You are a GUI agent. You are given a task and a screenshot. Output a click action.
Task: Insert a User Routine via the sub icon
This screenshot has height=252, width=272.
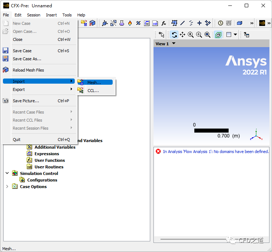(x=155, y=23)
